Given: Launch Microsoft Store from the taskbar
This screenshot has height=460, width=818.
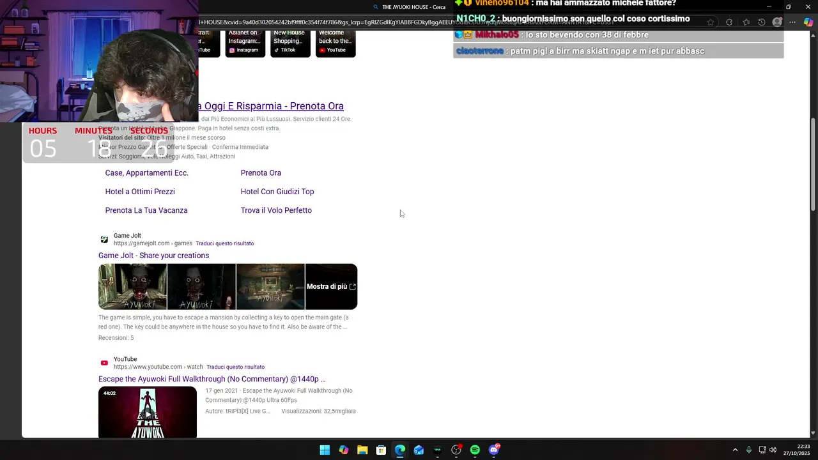Looking at the screenshot, I should pos(381,450).
